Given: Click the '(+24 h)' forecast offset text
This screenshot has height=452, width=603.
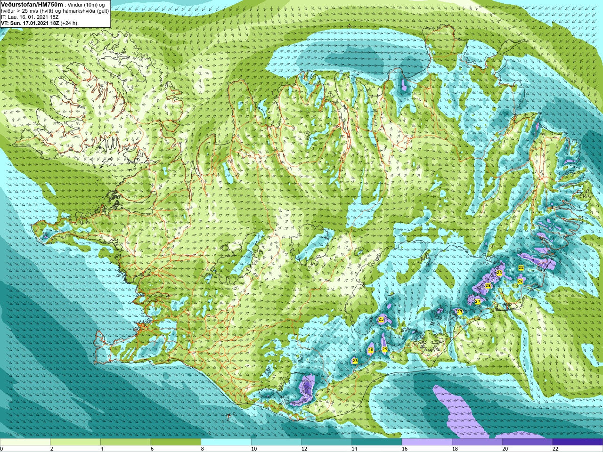Looking at the screenshot, I should [x=69, y=23].
